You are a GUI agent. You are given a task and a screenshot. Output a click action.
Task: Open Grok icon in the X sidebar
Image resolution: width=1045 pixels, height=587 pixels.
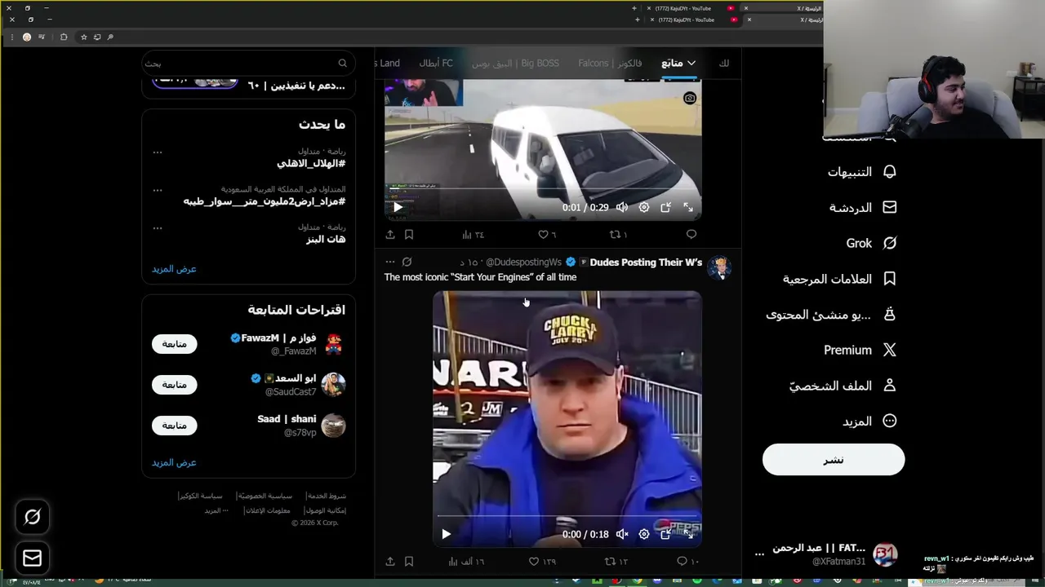[890, 243]
